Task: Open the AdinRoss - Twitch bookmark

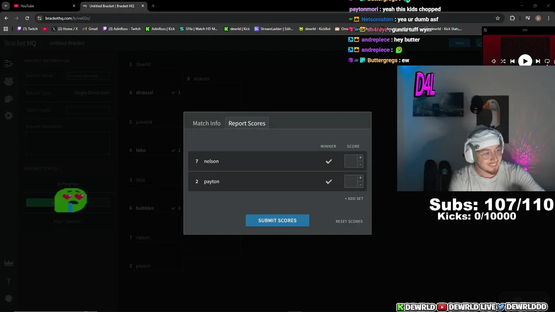Action: point(121,29)
